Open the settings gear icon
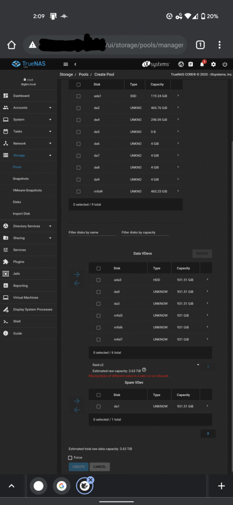This screenshot has height=505, width=233. (x=214, y=64)
